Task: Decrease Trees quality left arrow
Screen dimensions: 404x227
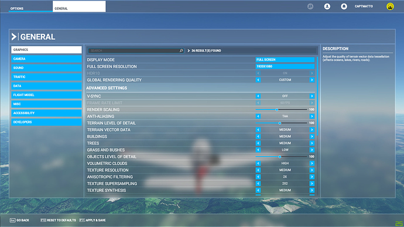Action: pos(258,143)
